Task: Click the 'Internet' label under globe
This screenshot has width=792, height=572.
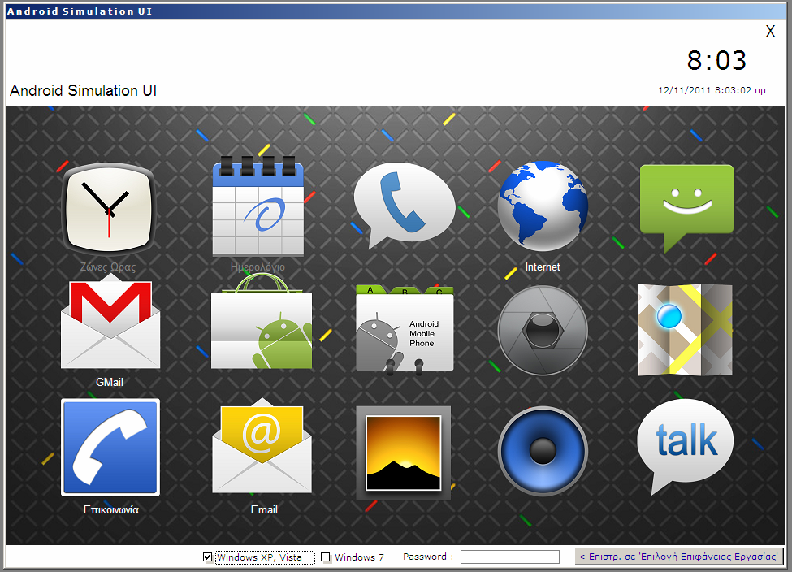Action: tap(543, 266)
